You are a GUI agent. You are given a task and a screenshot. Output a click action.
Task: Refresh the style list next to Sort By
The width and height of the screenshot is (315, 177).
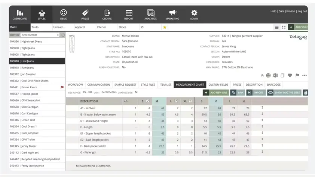point(63,35)
